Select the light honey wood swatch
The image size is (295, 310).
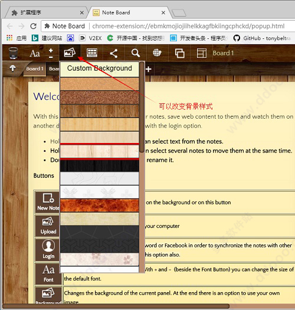click(x=99, y=125)
